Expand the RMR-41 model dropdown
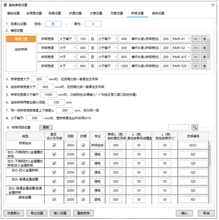This screenshot has height=220, width=219. [x=181, y=39]
